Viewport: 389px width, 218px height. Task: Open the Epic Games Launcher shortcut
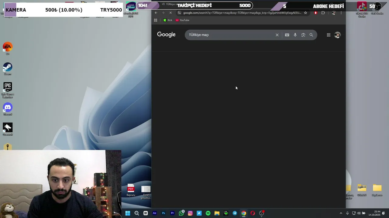pos(8,90)
